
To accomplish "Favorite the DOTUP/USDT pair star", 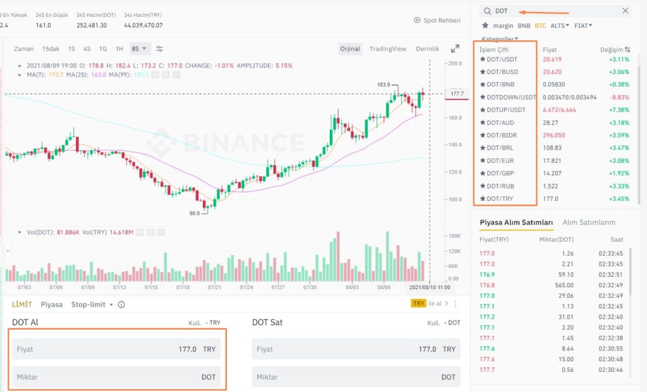I will click(x=483, y=110).
